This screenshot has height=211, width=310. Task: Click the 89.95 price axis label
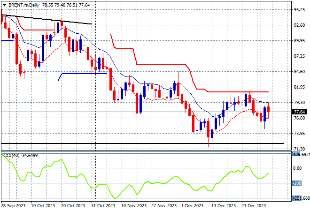pyautogui.click(x=299, y=41)
